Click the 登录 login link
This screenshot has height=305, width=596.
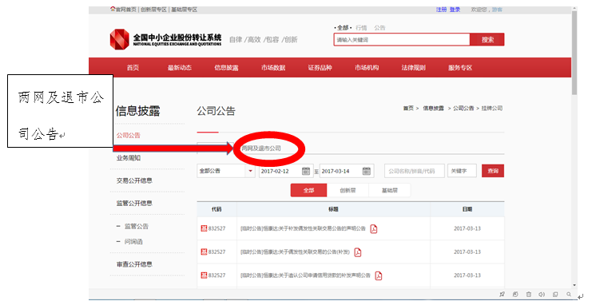[x=455, y=10]
